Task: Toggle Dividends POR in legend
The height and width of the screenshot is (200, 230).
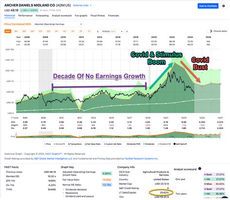Action: click(x=133, y=144)
